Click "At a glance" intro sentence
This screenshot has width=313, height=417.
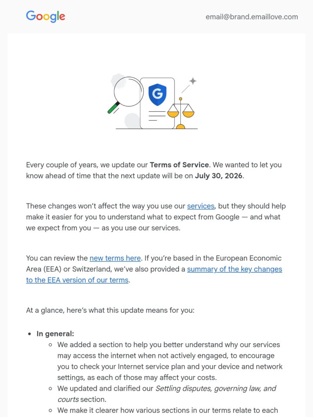[110, 310]
